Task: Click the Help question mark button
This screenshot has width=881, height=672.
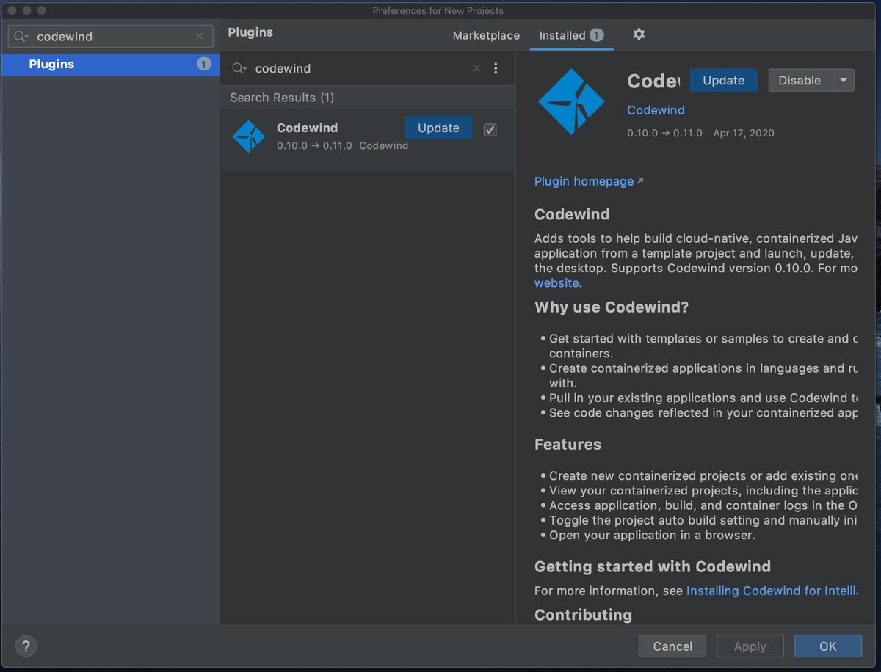Action: point(26,646)
